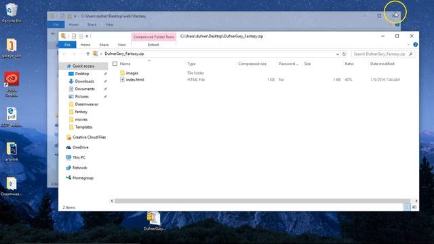The width and height of the screenshot is (434, 244).
Task: Open Downloads in the navigation pane
Action: 84,81
